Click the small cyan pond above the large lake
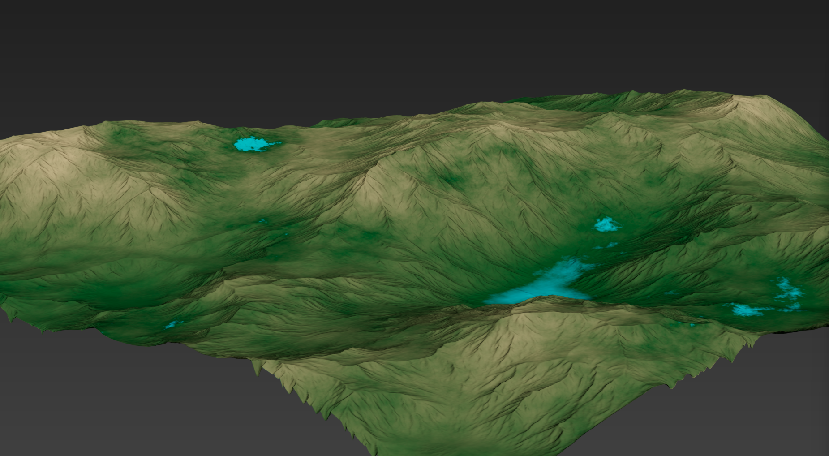This screenshot has height=456, width=829. (x=606, y=224)
